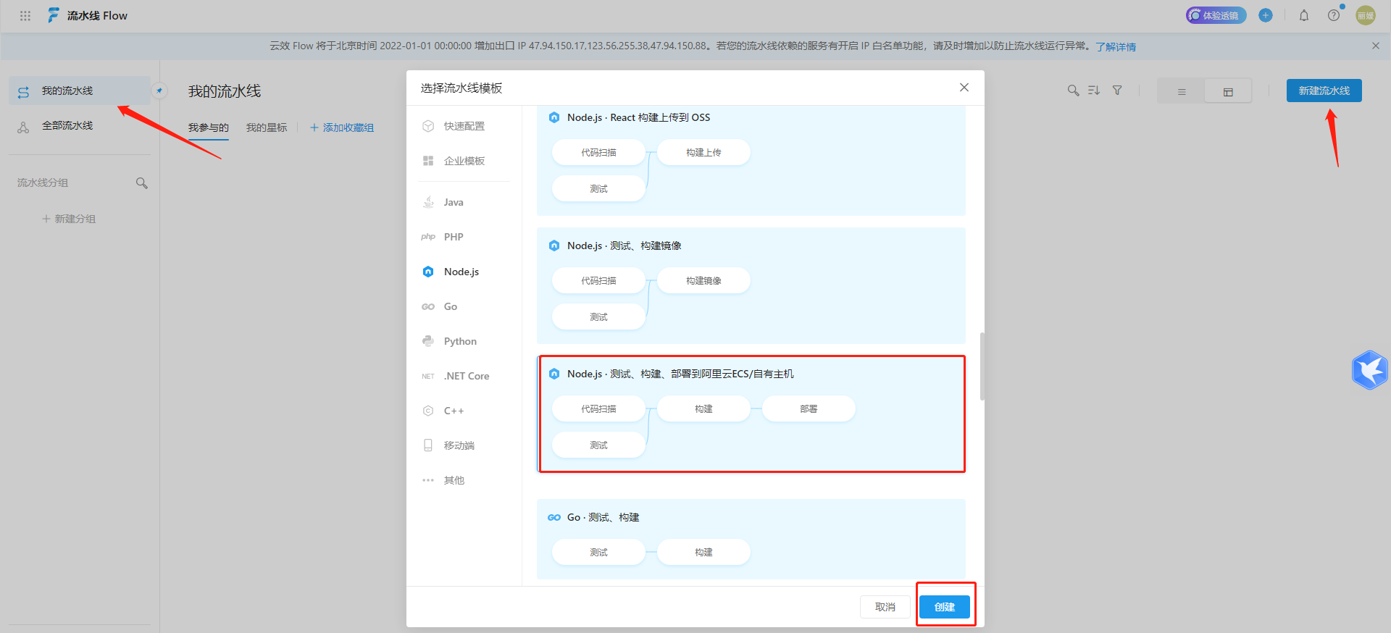Click the Node.js hexagon icon in sidebar
The width and height of the screenshot is (1391, 633).
click(428, 272)
